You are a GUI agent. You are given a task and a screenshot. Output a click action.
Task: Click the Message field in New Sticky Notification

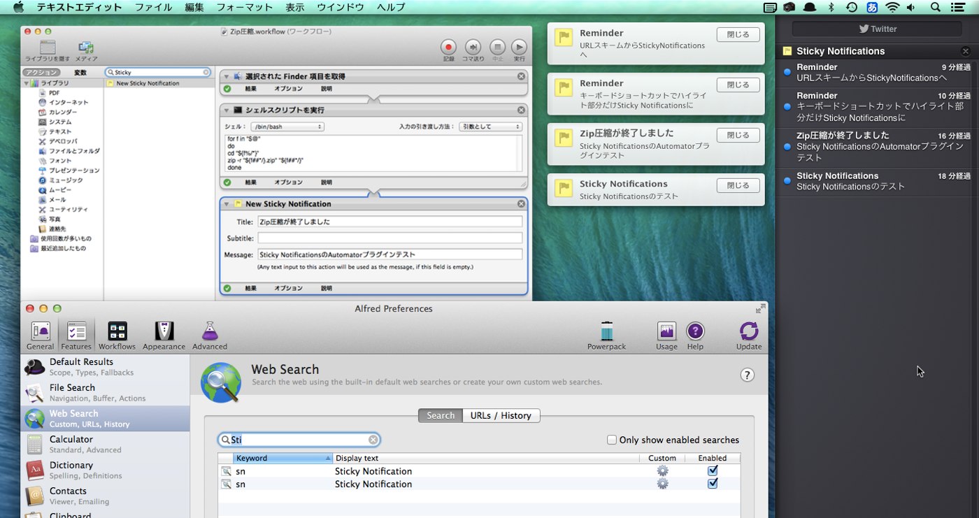pos(390,254)
